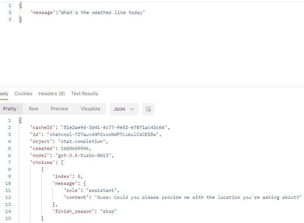The height and width of the screenshot is (223, 304).
Task: Click the closing brace on request line 3
Action: 20,19
